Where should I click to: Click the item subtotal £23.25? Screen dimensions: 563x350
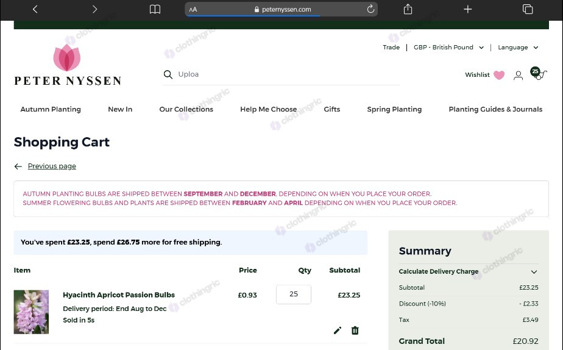click(x=349, y=295)
